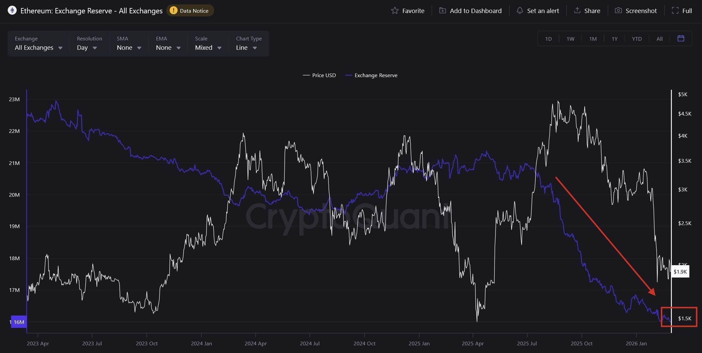Click the CryptoQuant Ethereum logo icon
This screenshot has height=353, width=702.
click(12, 10)
